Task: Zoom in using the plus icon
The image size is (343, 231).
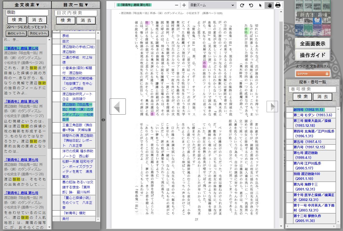Action: [183, 5]
